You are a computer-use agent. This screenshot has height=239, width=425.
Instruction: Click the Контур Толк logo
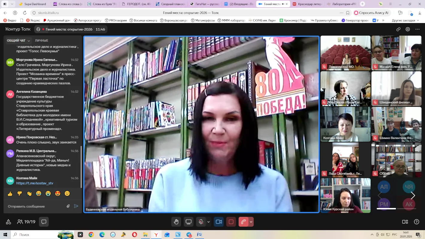click(18, 29)
